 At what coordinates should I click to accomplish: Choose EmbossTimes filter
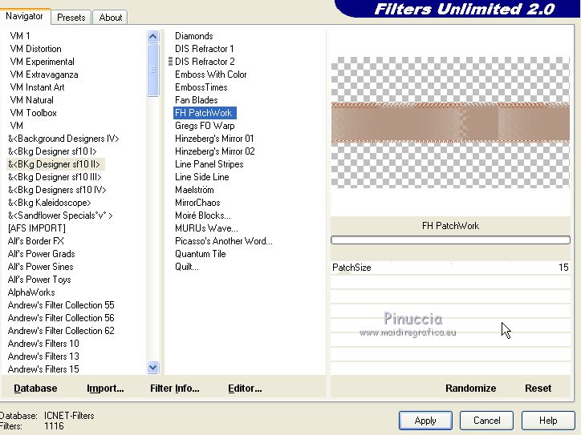(201, 87)
